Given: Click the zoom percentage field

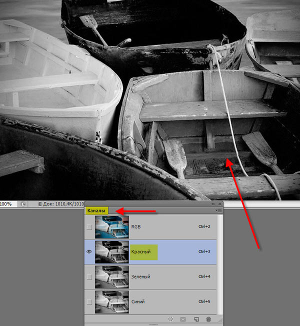Looking at the screenshot, I should [8, 204].
